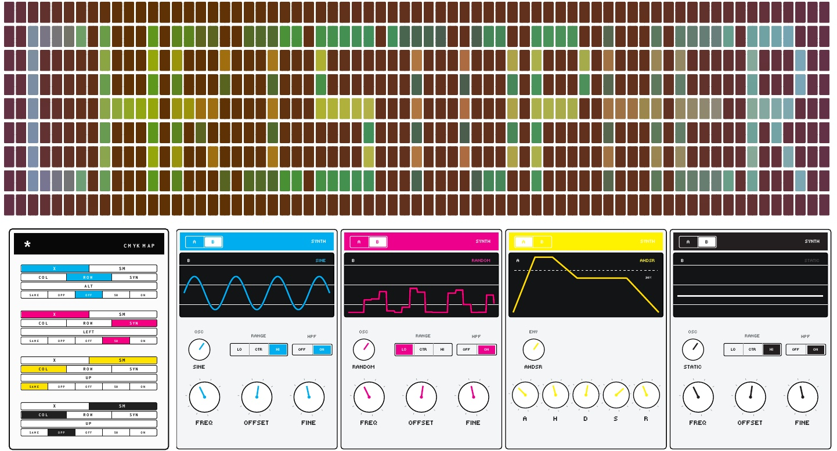
Task: Click the UP direction selector in yellow map
Action: coord(89,377)
